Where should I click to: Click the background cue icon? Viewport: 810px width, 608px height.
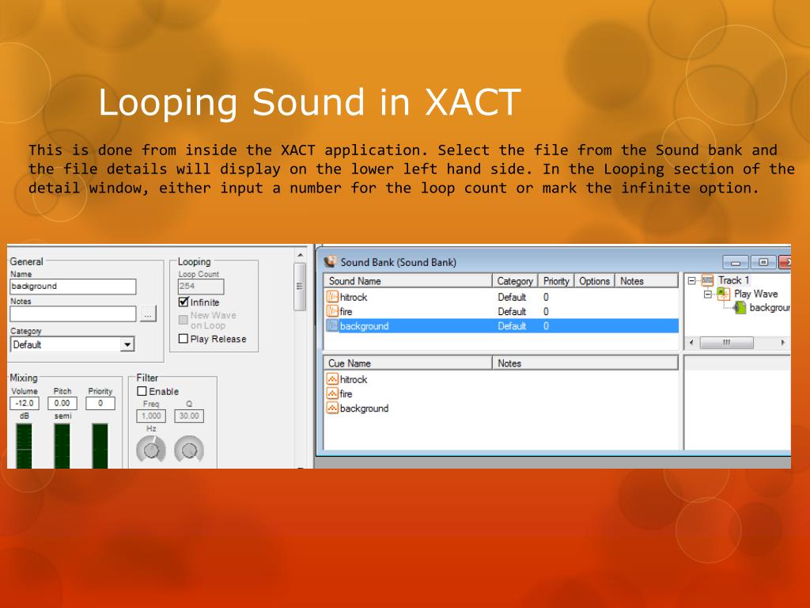332,408
